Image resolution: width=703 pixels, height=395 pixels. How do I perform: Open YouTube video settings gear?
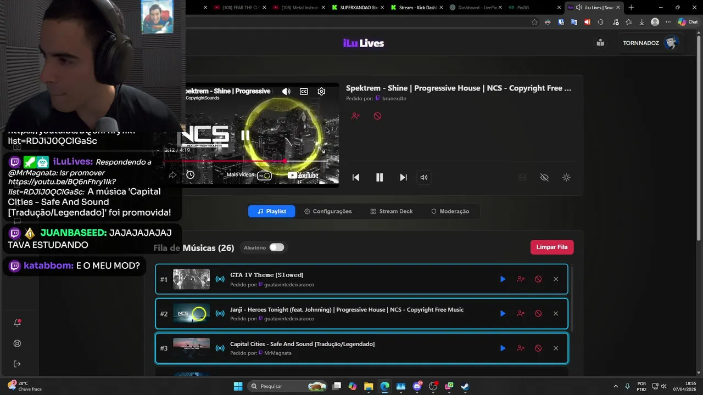click(321, 92)
